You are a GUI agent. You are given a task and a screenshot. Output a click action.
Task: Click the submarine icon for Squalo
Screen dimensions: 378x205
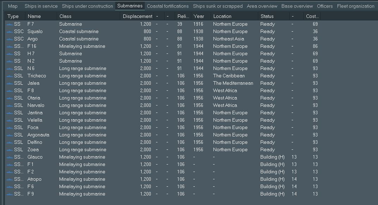[x=10, y=32]
